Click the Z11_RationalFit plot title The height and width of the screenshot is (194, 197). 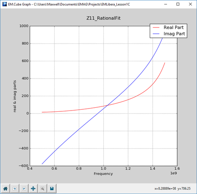click(103, 18)
